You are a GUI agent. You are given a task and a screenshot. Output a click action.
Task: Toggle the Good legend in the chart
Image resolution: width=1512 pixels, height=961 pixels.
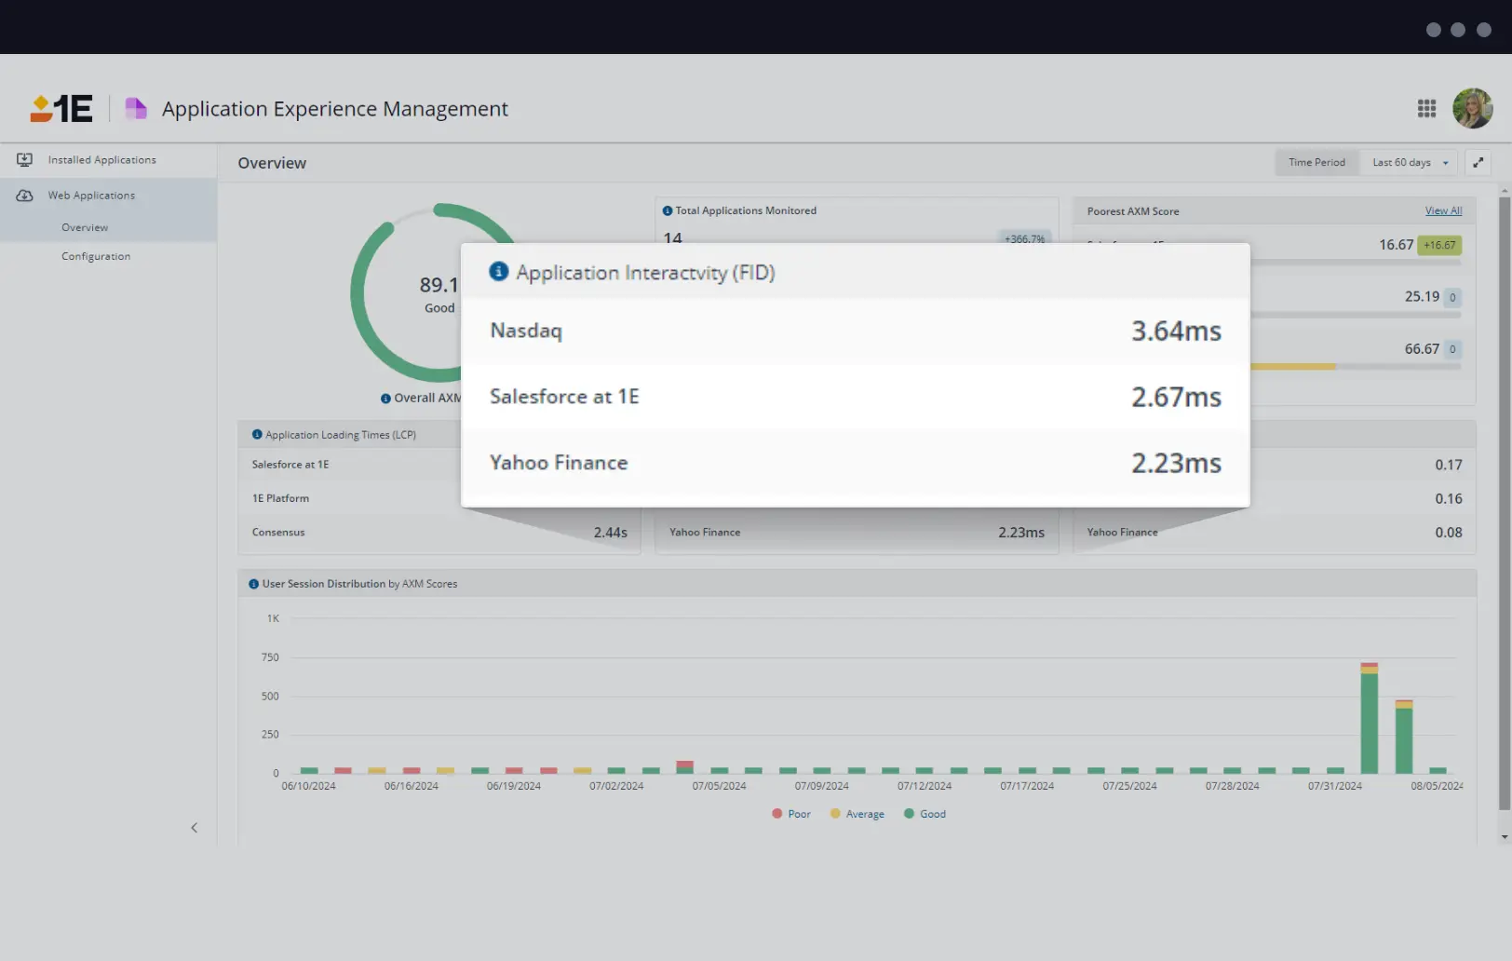pos(925,813)
